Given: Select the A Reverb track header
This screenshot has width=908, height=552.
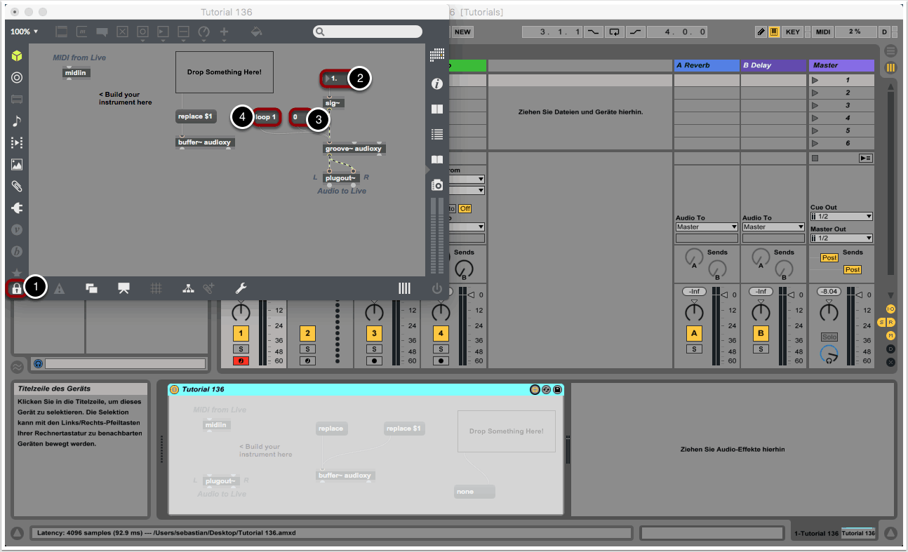Looking at the screenshot, I should (x=706, y=65).
